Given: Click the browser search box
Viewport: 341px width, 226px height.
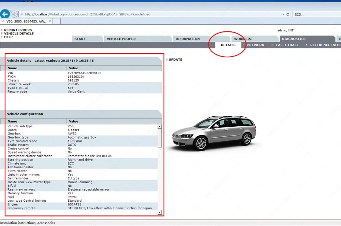Looking at the screenshot, I should point(317,14).
